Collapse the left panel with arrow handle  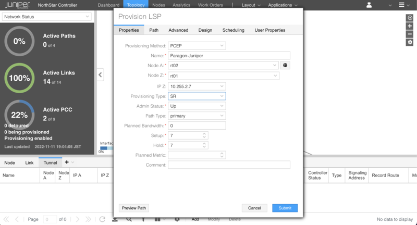click(x=100, y=74)
